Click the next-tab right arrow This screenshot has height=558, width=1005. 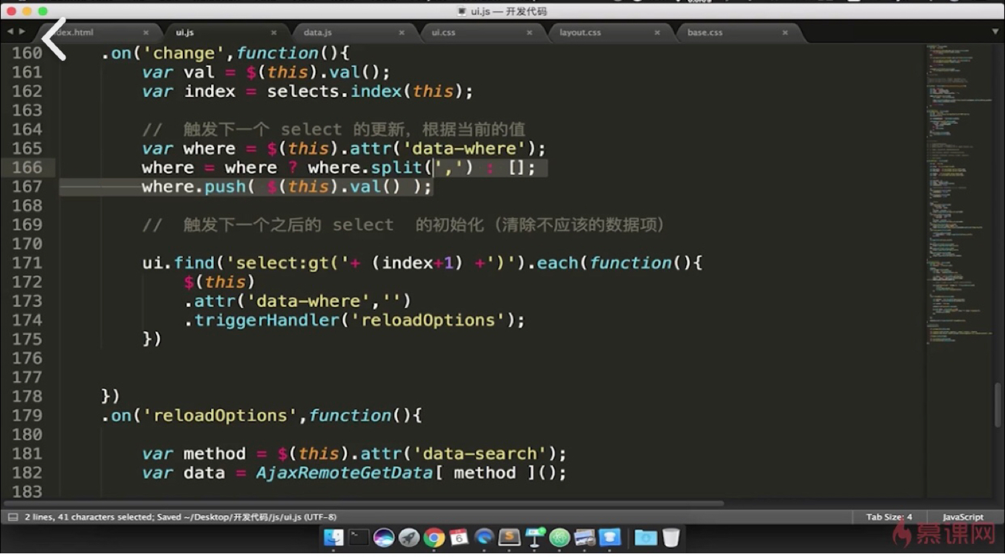(22, 31)
